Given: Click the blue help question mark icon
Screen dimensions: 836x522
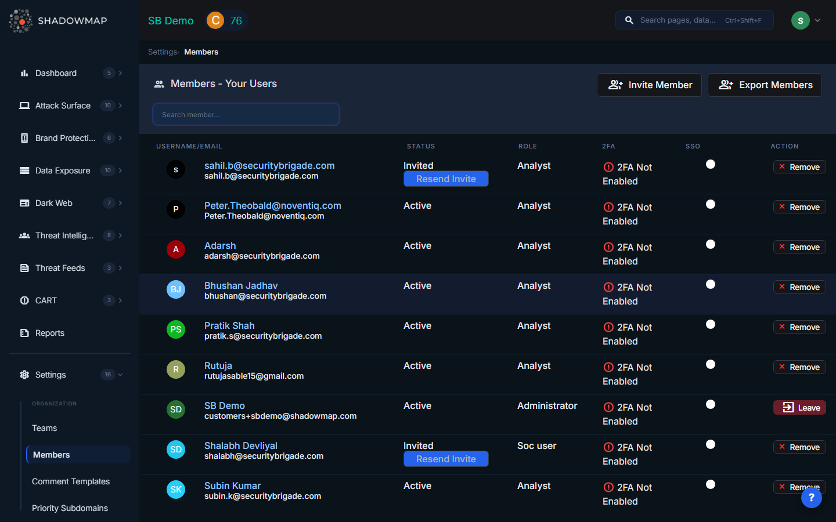Looking at the screenshot, I should click(x=811, y=498).
